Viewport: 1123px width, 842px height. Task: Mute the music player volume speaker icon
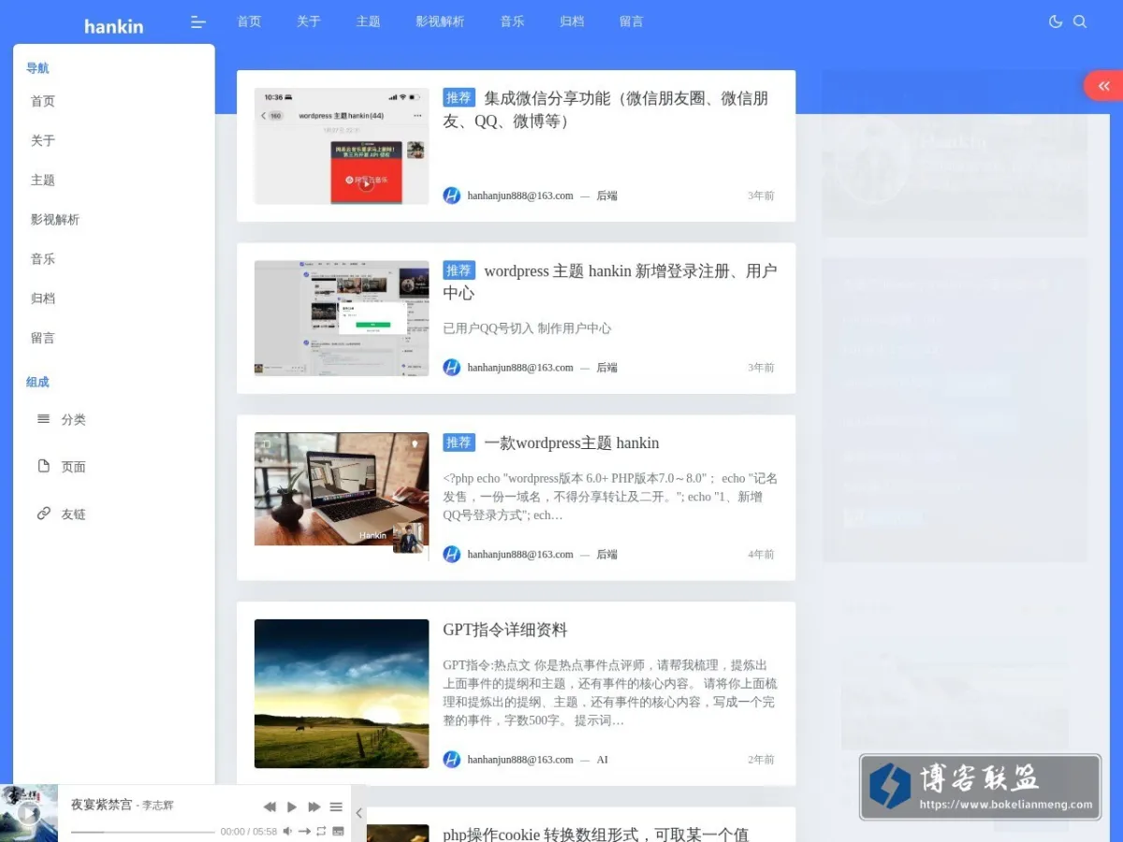click(x=288, y=831)
